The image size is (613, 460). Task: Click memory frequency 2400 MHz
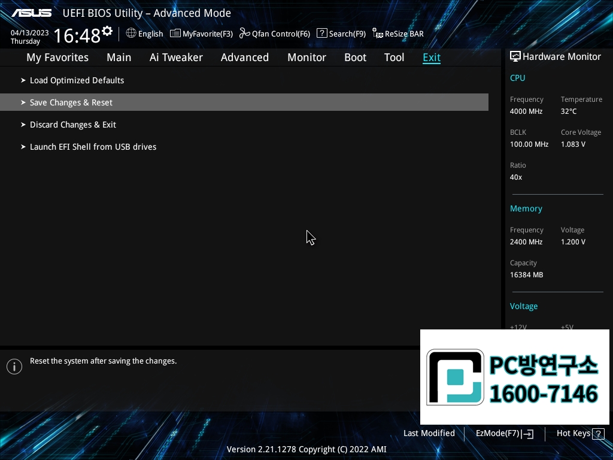click(x=526, y=242)
